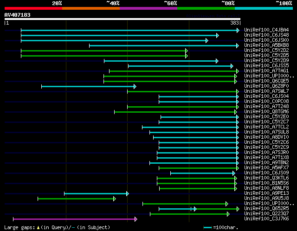This screenshot has width=297, height=231.
Task: Click the red 20% identity legend segment
Action: click(x=33, y=8)
